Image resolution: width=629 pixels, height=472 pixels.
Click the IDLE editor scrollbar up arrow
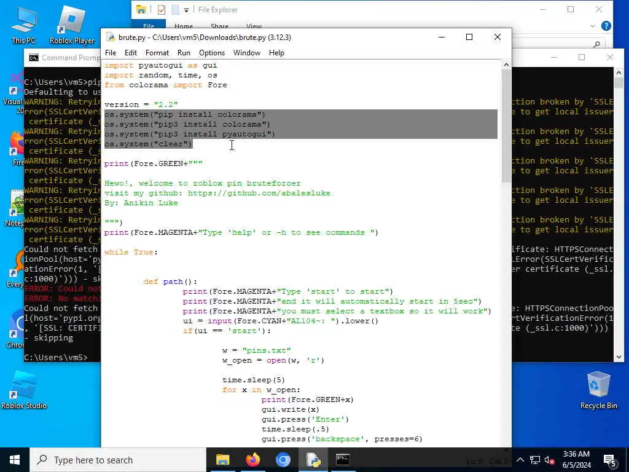tap(506, 65)
